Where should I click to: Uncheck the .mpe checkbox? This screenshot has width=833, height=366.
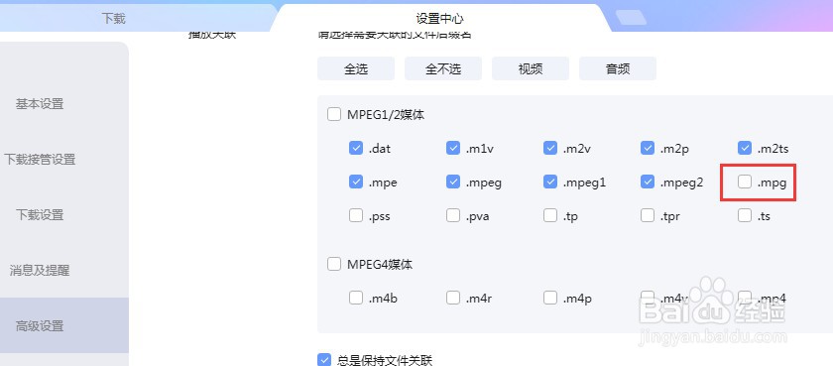click(x=356, y=183)
